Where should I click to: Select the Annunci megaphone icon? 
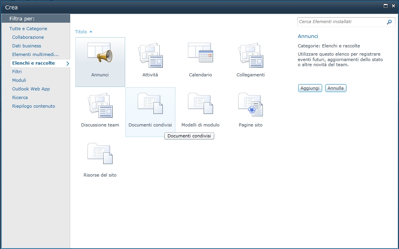[x=100, y=53]
